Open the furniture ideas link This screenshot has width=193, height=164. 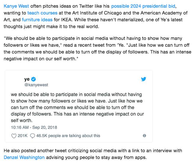coord(37,20)
